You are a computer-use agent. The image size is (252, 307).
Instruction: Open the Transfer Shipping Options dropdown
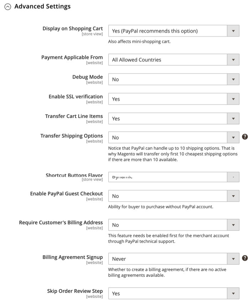[173, 137]
